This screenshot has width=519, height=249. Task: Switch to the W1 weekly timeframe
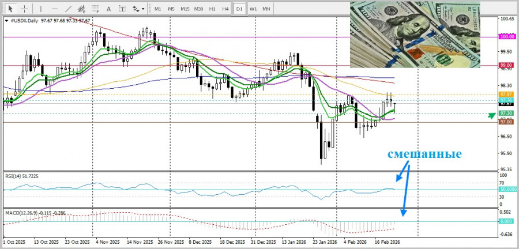click(253, 9)
